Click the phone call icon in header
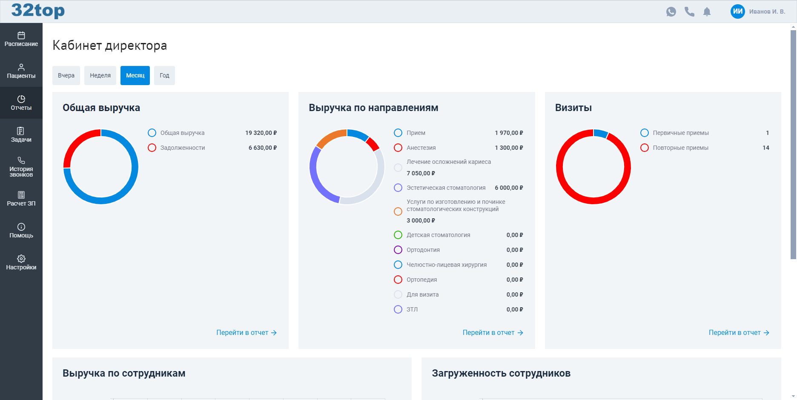Viewport: 797px width, 400px height. tap(689, 11)
